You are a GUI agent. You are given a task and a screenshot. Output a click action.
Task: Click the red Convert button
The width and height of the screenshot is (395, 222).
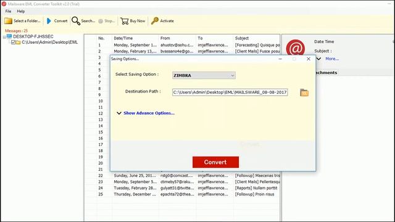[x=215, y=162]
